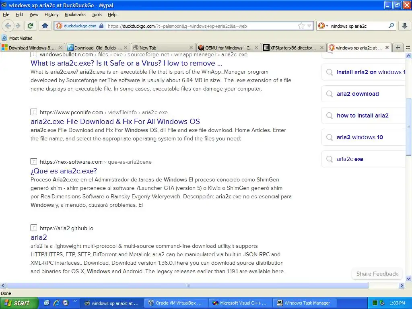The height and width of the screenshot is (309, 412).
Task: Open the list all tabs button
Action: tap(408, 47)
